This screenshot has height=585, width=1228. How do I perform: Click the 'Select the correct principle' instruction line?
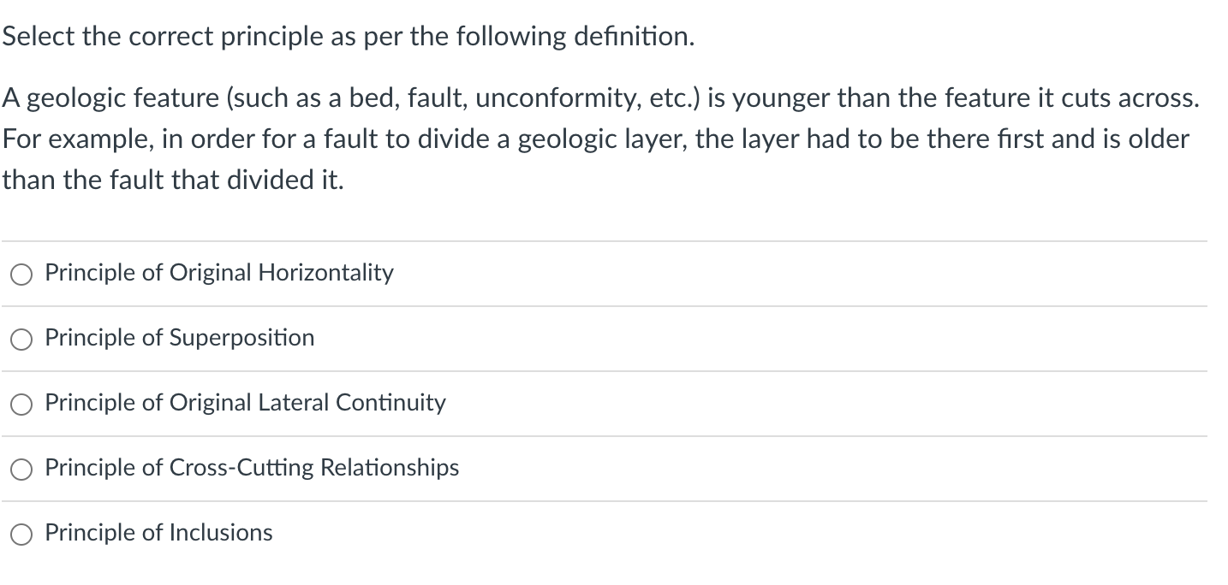[x=347, y=37]
